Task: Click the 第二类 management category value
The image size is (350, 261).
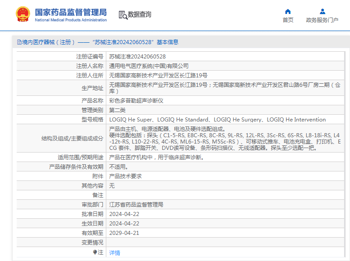Action: [118, 110]
